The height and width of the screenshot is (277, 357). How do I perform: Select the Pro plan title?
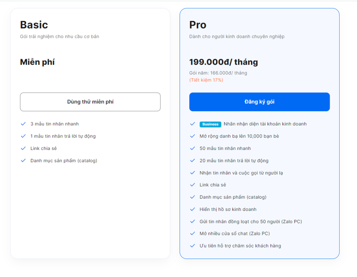tap(198, 25)
